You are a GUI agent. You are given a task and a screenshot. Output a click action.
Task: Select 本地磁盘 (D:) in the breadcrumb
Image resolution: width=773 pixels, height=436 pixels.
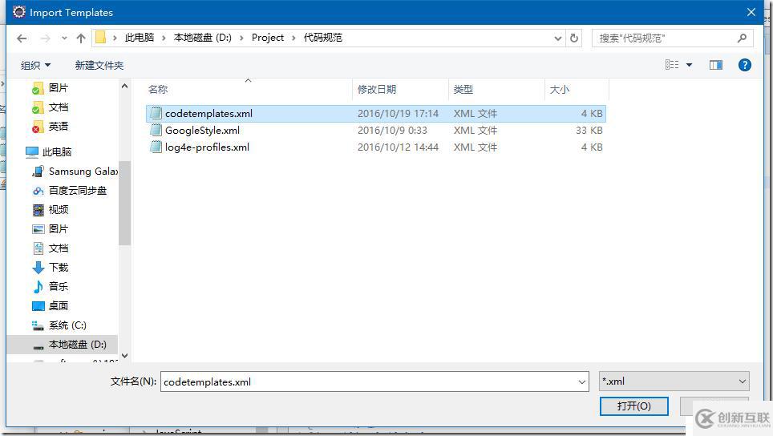coord(203,38)
